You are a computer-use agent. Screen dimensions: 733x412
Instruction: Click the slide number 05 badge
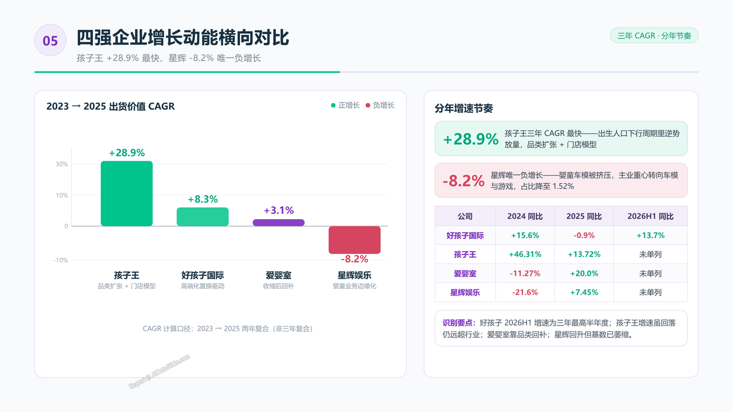(x=50, y=40)
